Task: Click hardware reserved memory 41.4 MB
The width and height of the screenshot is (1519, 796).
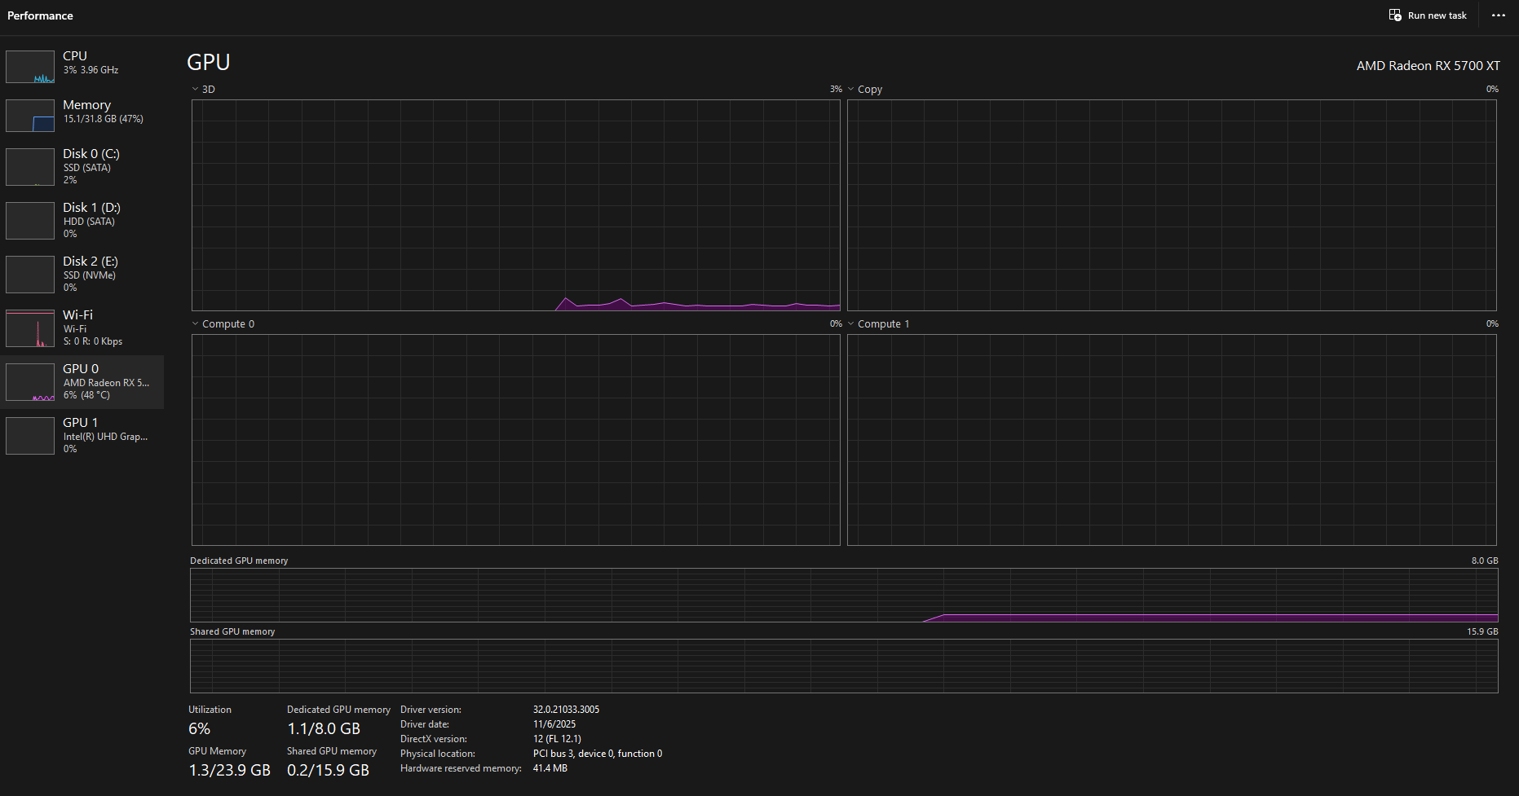Action: click(x=550, y=768)
